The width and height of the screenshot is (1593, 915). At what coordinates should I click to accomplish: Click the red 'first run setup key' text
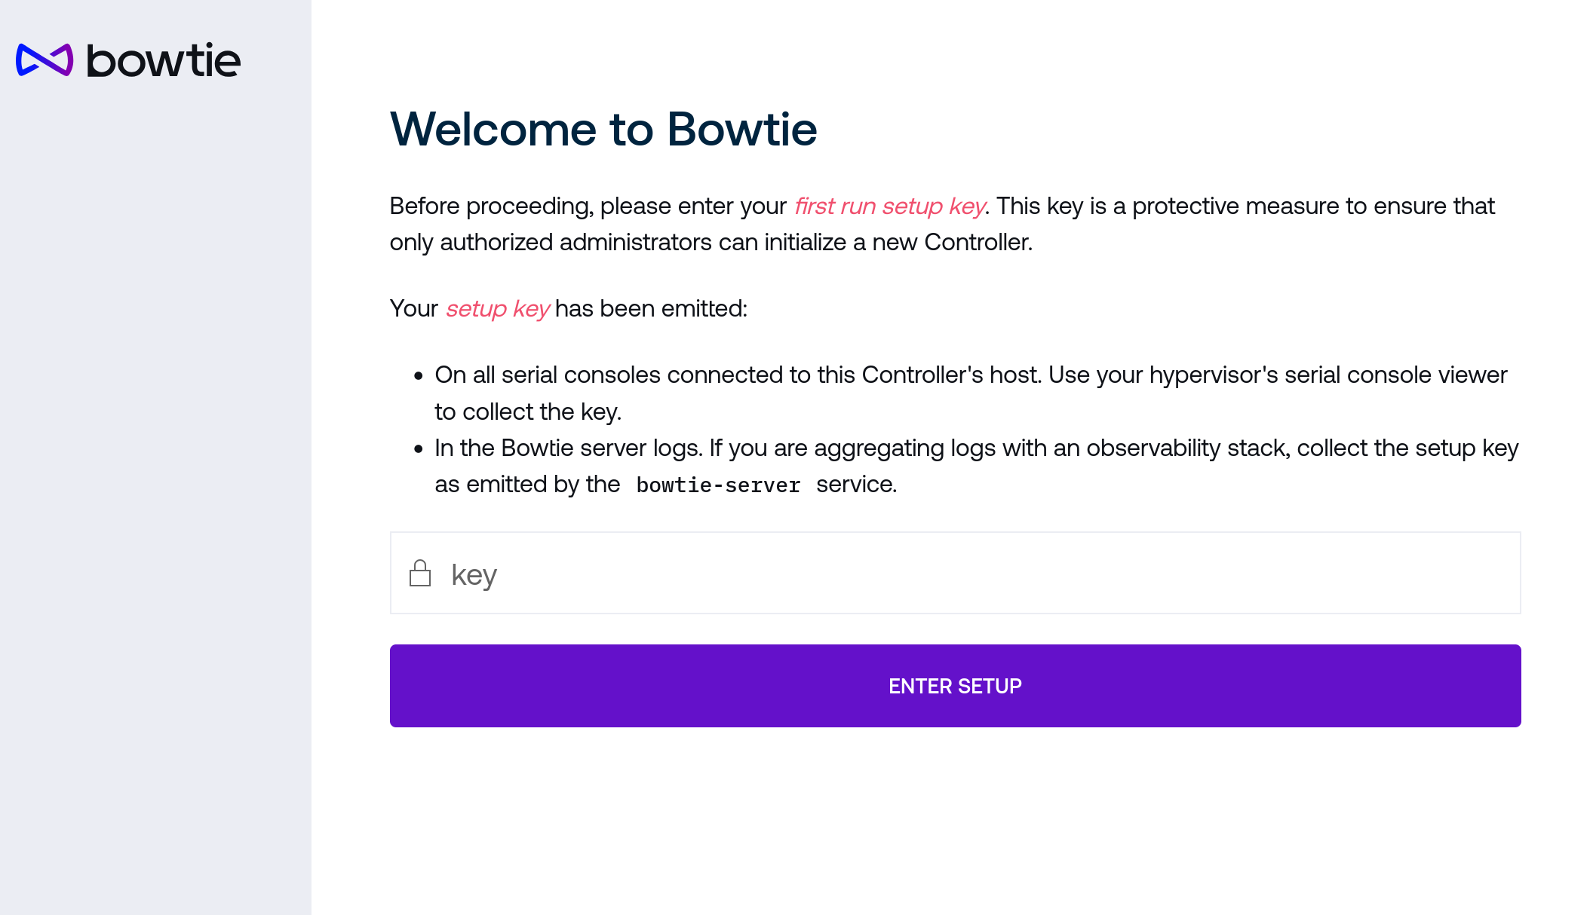coord(890,206)
